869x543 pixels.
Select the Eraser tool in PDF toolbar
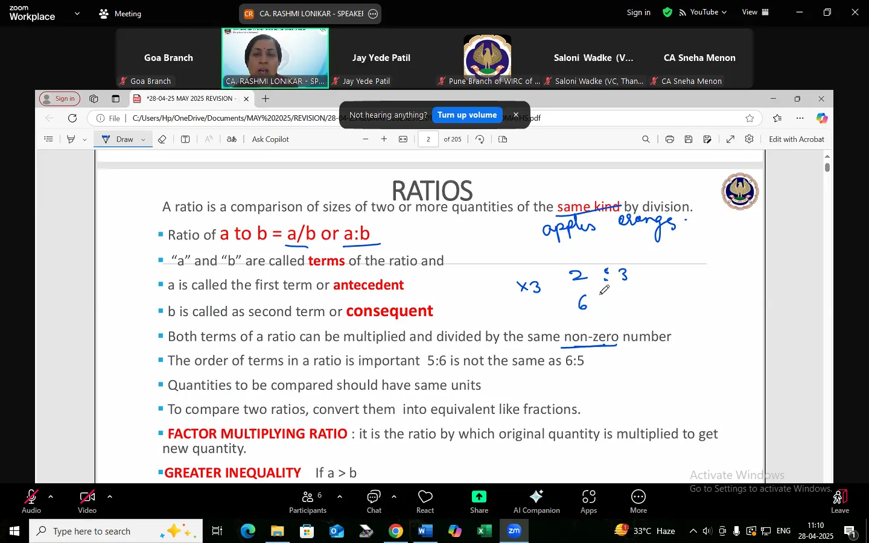coord(162,139)
